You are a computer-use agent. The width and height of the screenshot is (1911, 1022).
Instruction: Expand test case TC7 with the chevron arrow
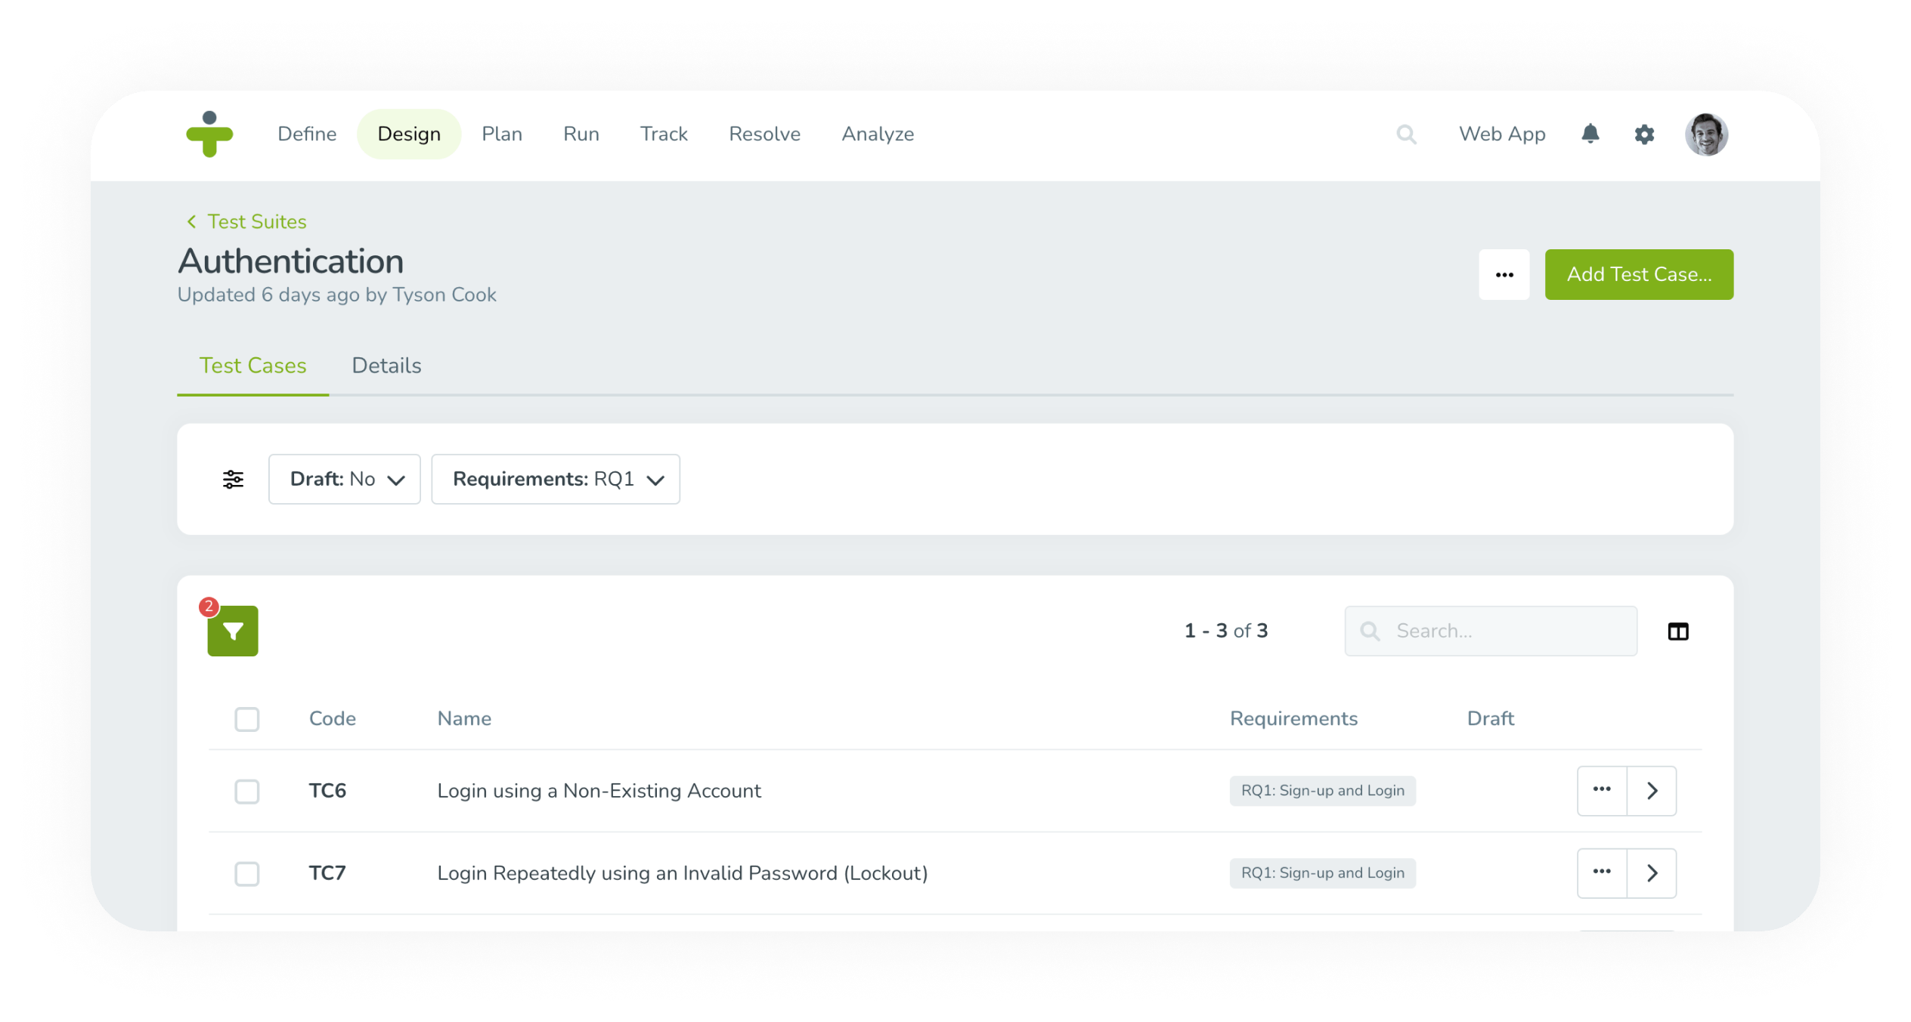[x=1652, y=873]
